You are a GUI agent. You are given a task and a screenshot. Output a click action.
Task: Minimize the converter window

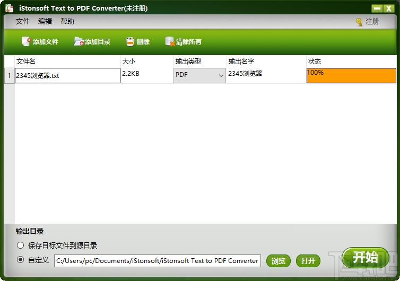(x=377, y=8)
